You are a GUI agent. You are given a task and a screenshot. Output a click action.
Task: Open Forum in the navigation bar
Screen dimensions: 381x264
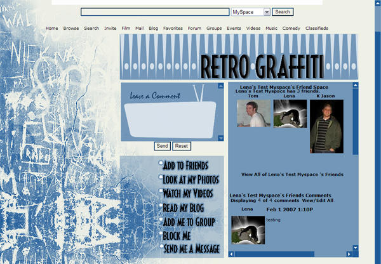click(194, 28)
